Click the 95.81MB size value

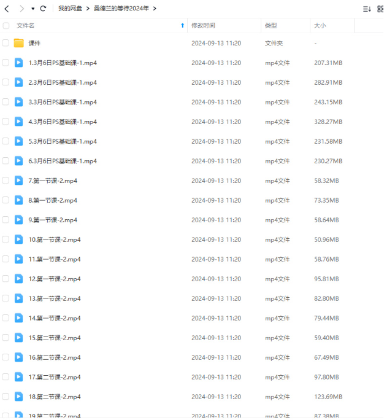pos(326,279)
